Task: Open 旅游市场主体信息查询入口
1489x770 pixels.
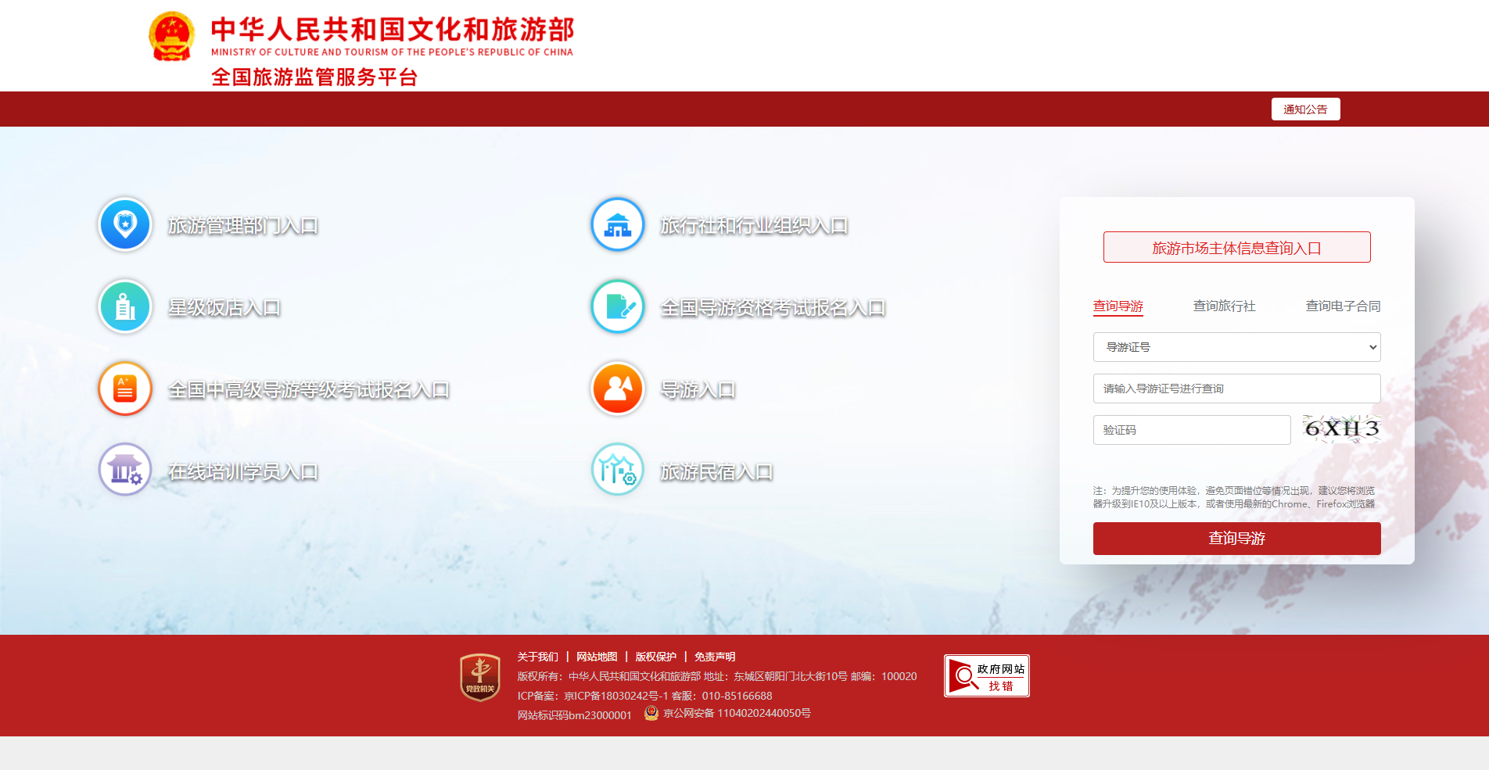Action: [x=1236, y=246]
